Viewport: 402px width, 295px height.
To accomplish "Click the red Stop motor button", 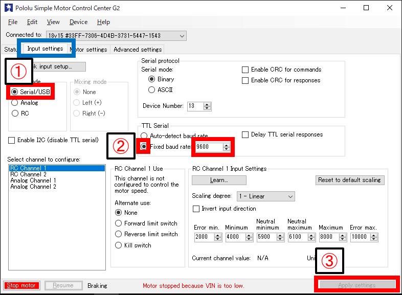I will (x=21, y=285).
